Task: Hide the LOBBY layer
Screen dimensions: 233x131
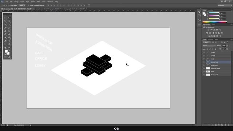Action: click(204, 53)
